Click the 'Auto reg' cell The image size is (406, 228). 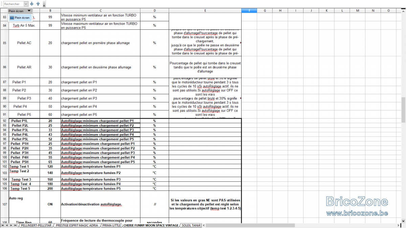[24, 204]
